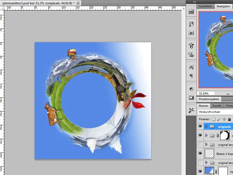Image resolution: width=233 pixels, height=175 pixels.
Task: Click the lock all padlock icon
Action: click(x=229, y=119)
